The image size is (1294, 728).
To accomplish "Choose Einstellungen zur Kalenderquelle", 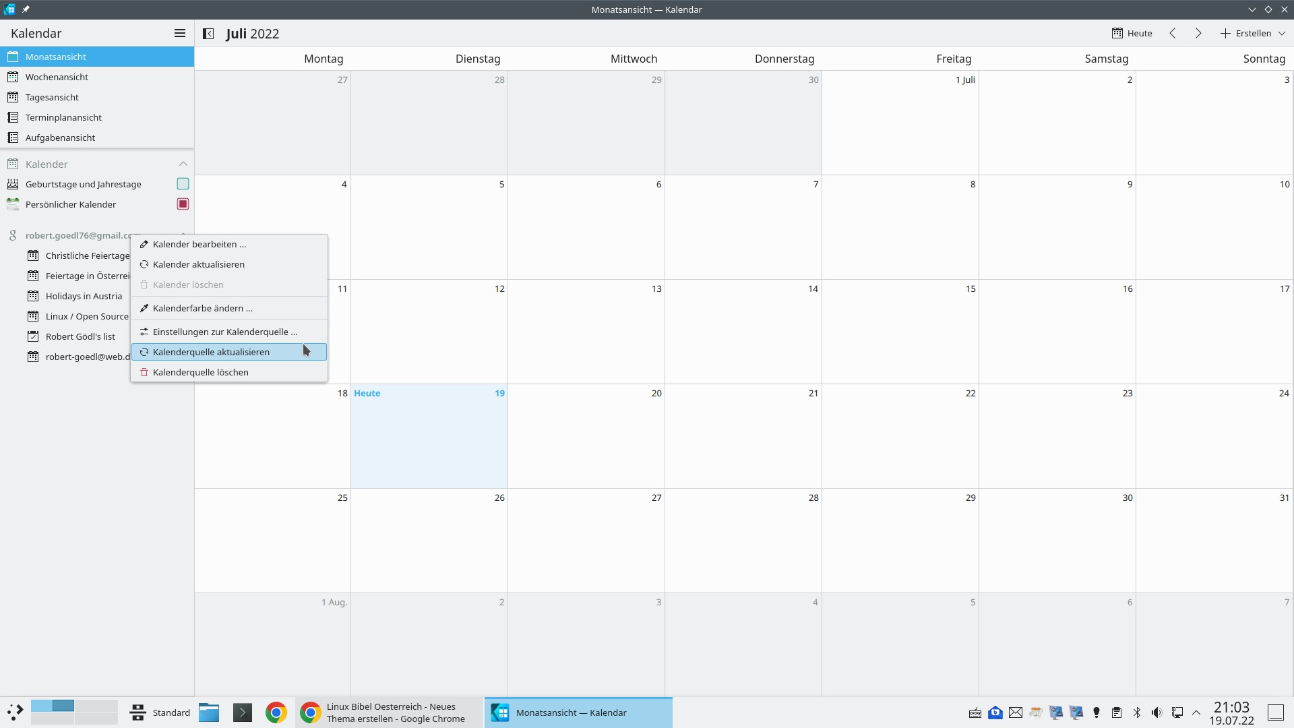I will tap(224, 331).
